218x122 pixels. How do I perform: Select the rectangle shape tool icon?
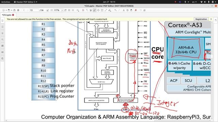(x=102, y=10)
